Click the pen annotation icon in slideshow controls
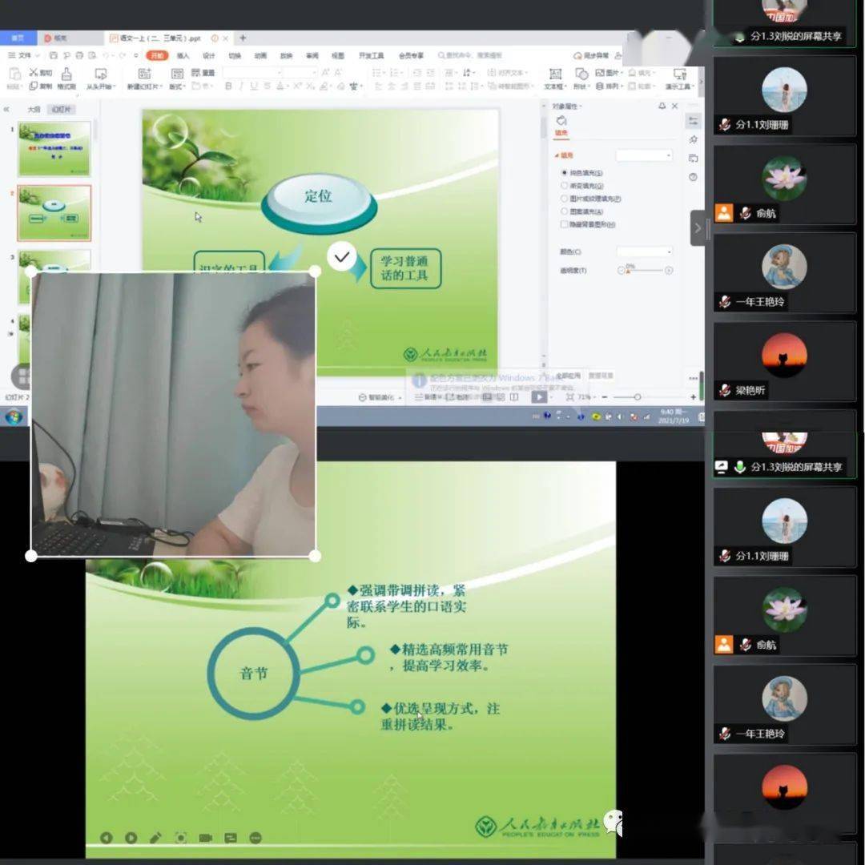 (155, 838)
